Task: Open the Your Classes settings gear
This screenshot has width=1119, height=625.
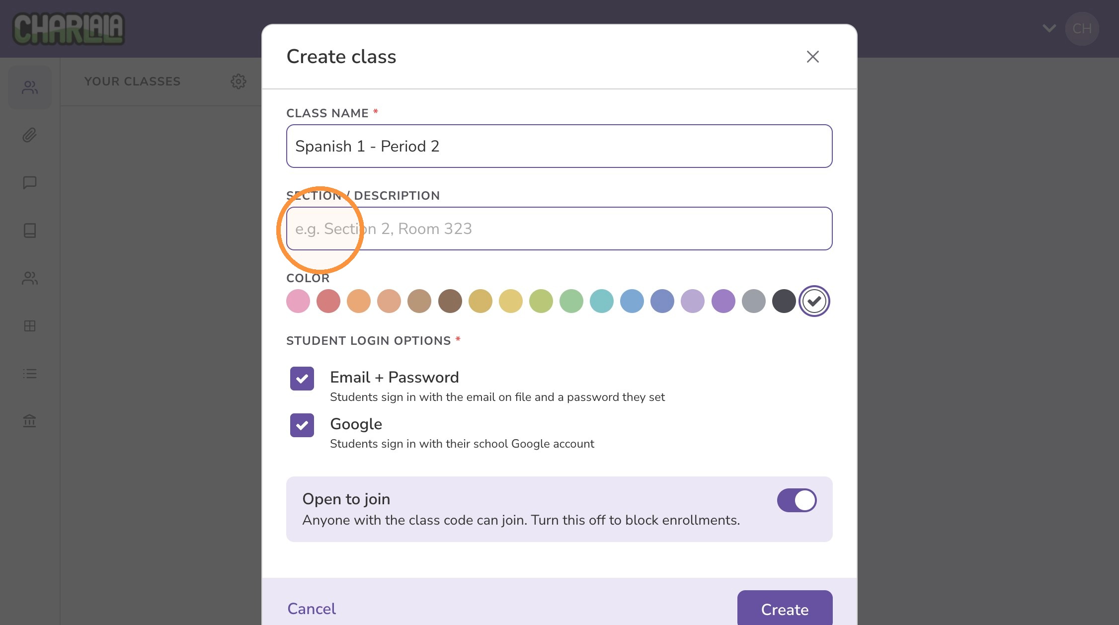Action: [239, 81]
